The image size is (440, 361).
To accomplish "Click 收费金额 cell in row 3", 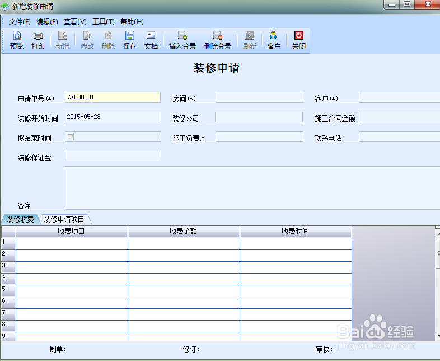I will [x=184, y=267].
